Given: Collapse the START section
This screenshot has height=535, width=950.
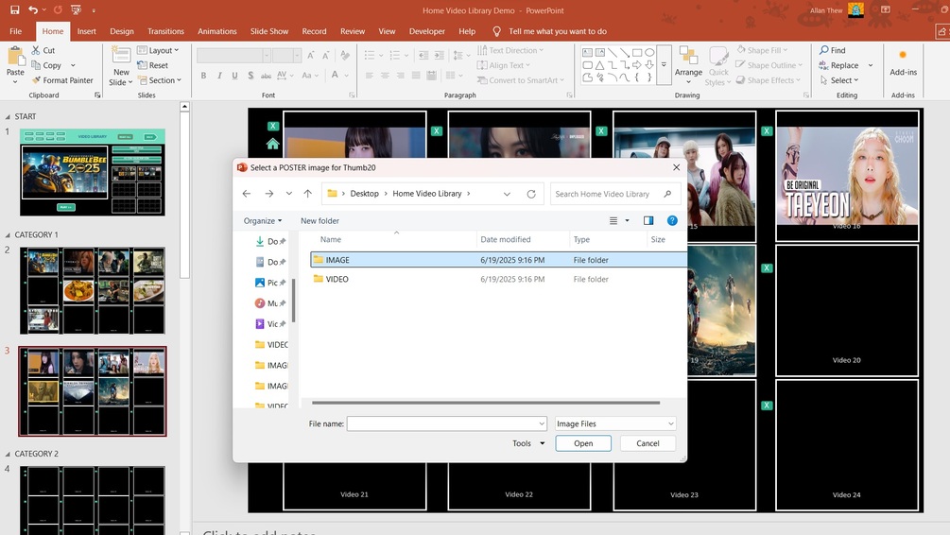Looking at the screenshot, I should click(x=8, y=116).
